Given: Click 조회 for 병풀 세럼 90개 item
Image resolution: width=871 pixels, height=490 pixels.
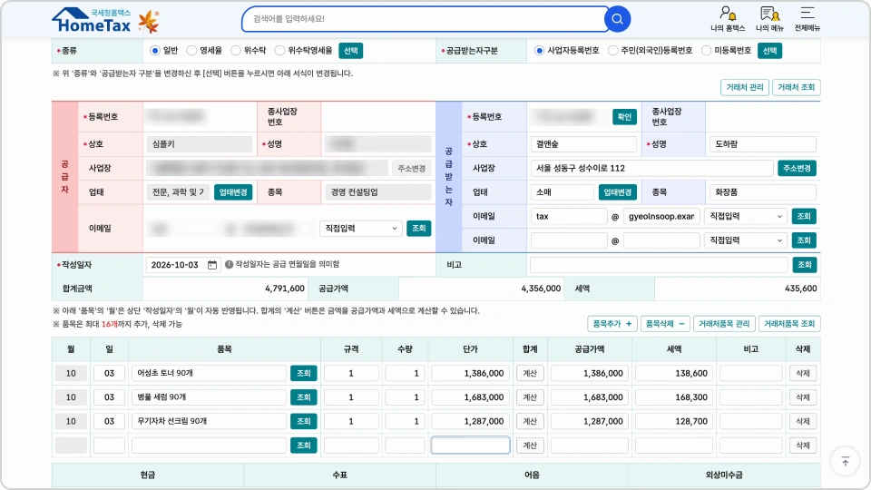Looking at the screenshot, I should (x=303, y=397).
